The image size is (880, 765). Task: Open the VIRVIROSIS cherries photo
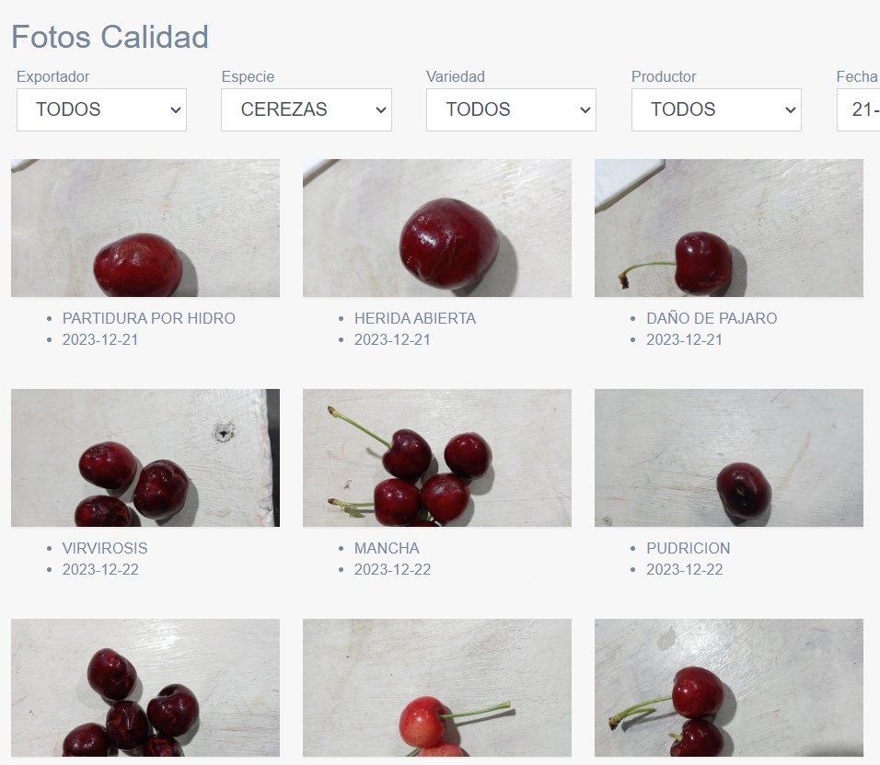tap(145, 458)
